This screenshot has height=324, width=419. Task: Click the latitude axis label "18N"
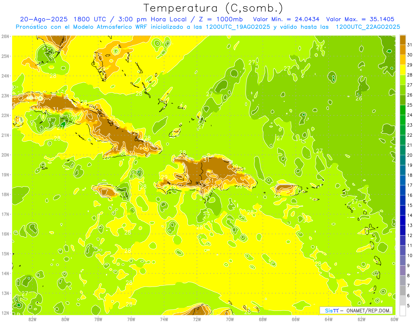point(5,194)
